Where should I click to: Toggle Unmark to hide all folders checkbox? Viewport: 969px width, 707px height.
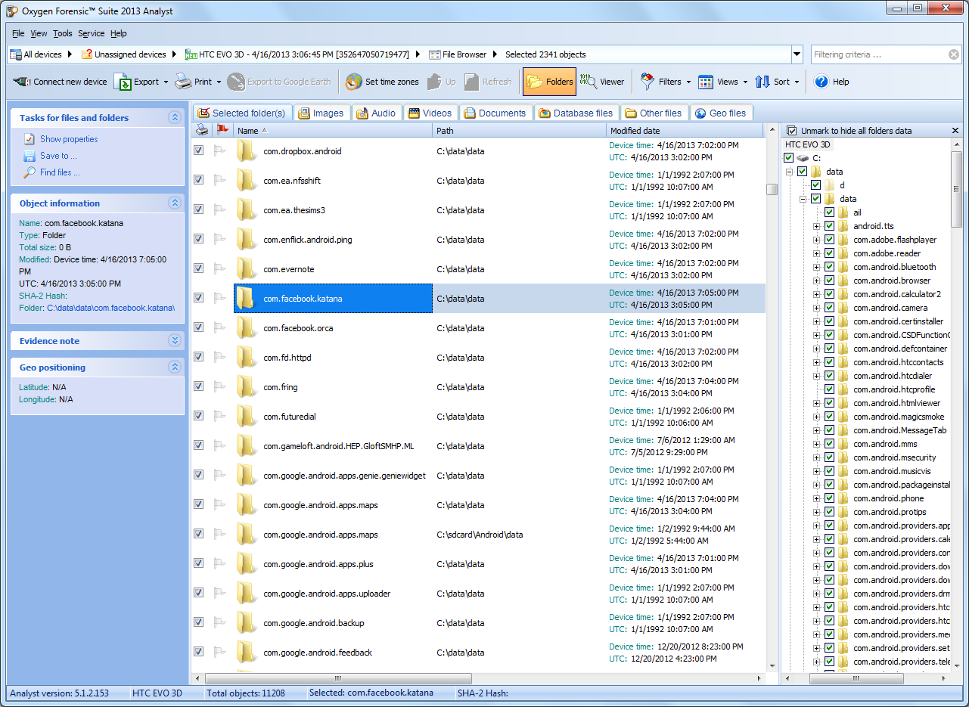click(792, 131)
